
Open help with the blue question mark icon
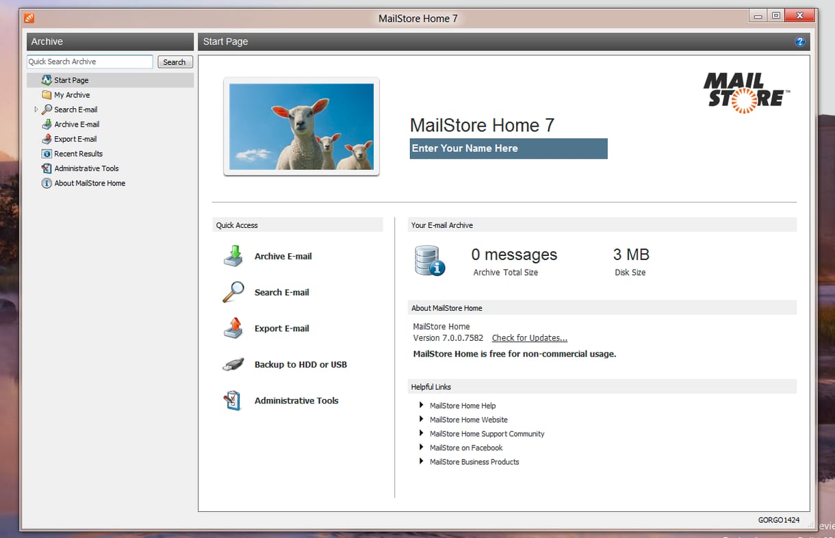click(800, 42)
